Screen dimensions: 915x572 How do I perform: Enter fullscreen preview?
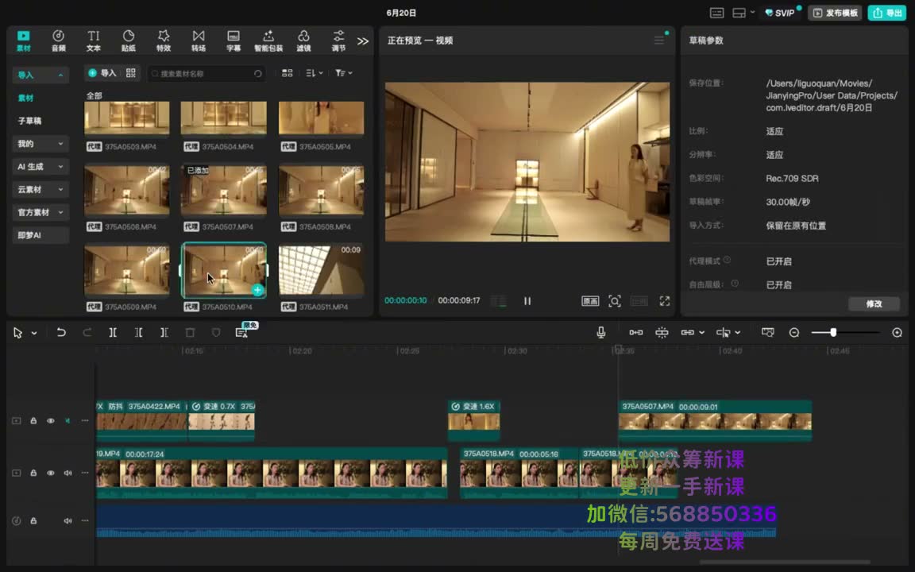click(x=665, y=300)
